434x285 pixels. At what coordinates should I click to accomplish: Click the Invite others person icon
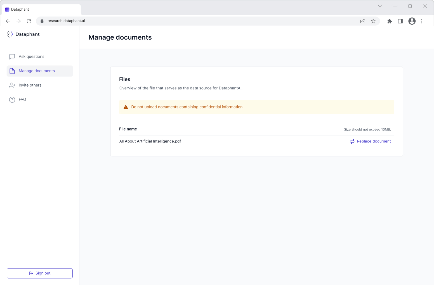(x=12, y=85)
